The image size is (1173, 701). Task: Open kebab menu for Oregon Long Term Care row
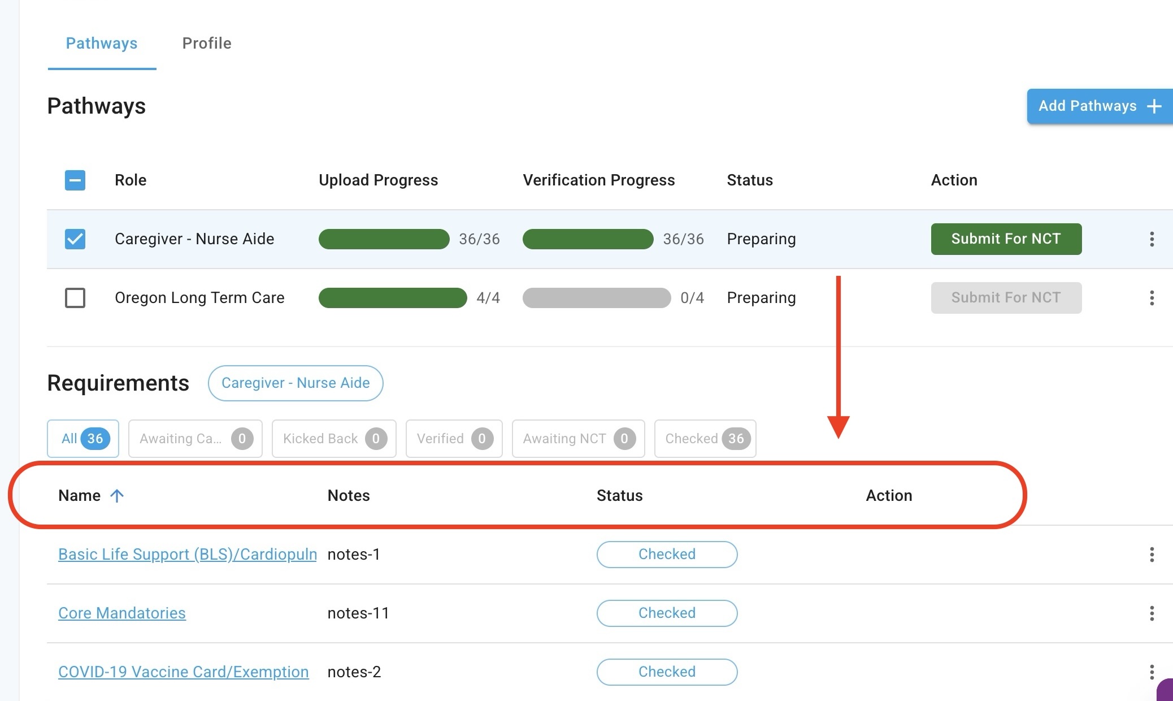1152,298
